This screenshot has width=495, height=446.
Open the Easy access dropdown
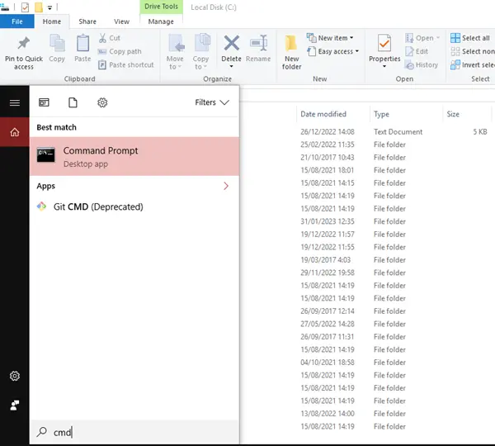[333, 51]
